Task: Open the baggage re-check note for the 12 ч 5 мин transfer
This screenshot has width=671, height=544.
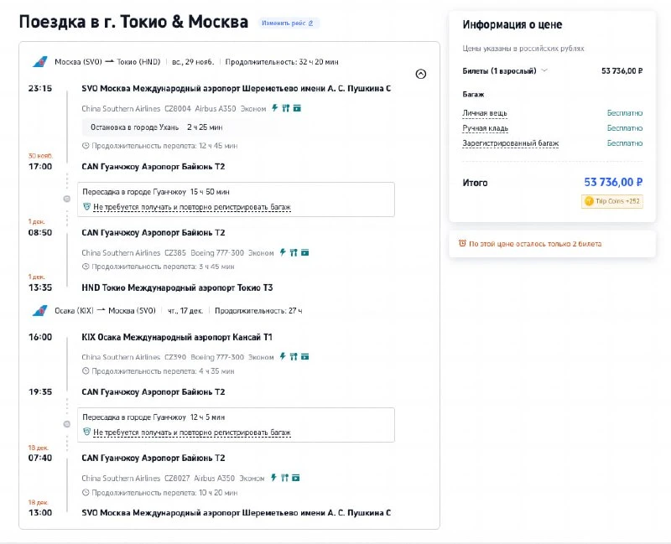Action: pyautogui.click(x=192, y=433)
